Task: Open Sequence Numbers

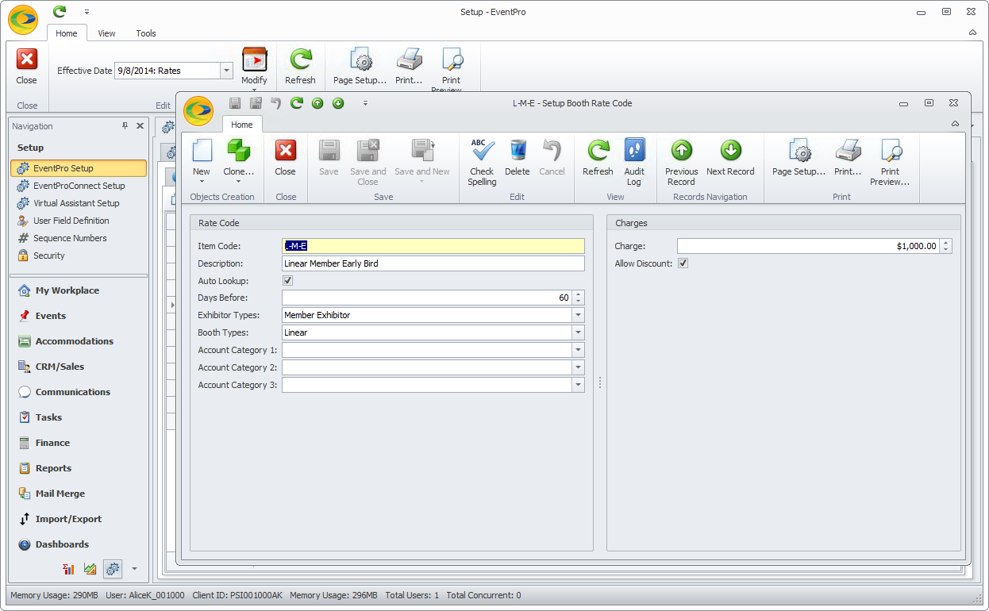Action: (x=70, y=238)
